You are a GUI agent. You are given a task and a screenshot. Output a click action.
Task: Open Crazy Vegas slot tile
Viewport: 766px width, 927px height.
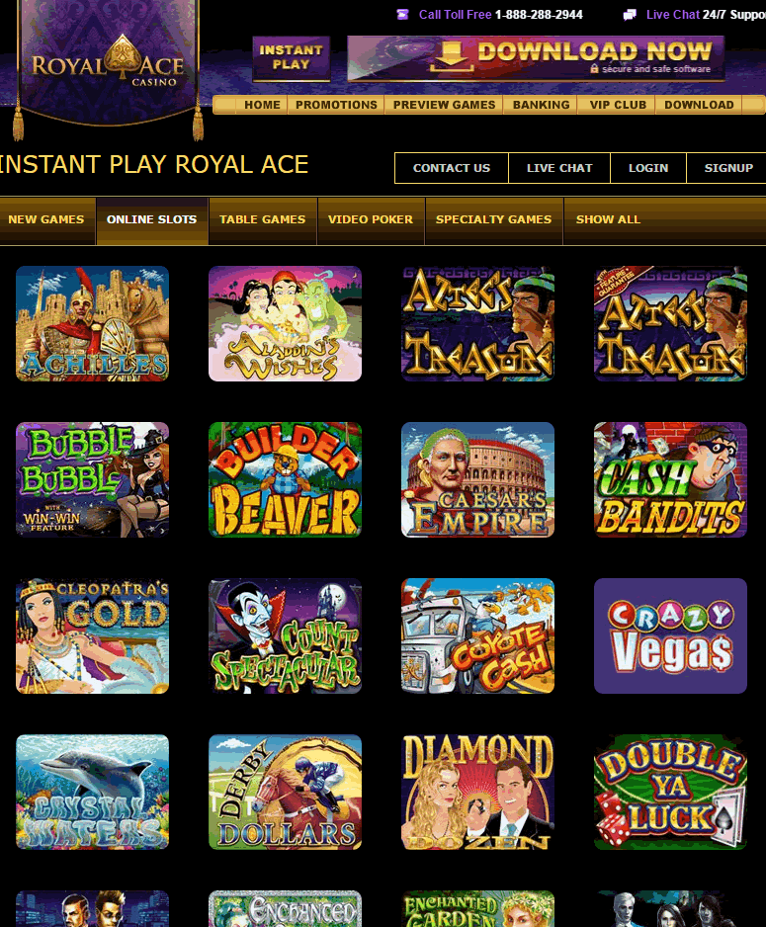[670, 635]
